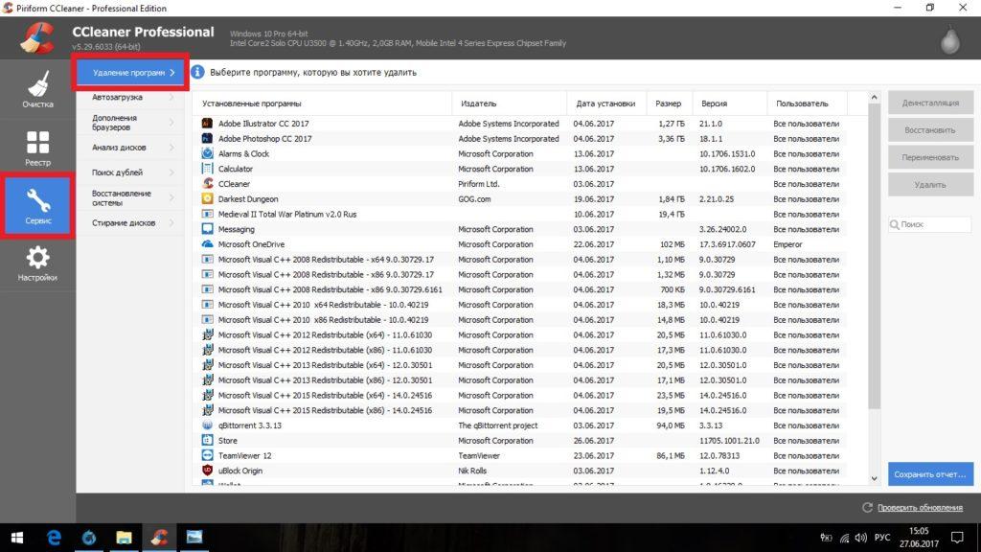The width and height of the screenshot is (981, 552).
Task: Select the Darkest Dungeon icon
Action: tap(207, 198)
